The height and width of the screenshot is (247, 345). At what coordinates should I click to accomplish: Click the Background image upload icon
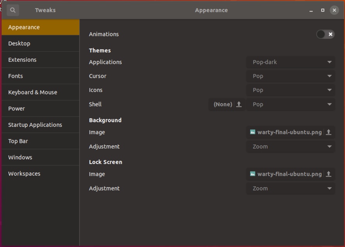(x=328, y=132)
